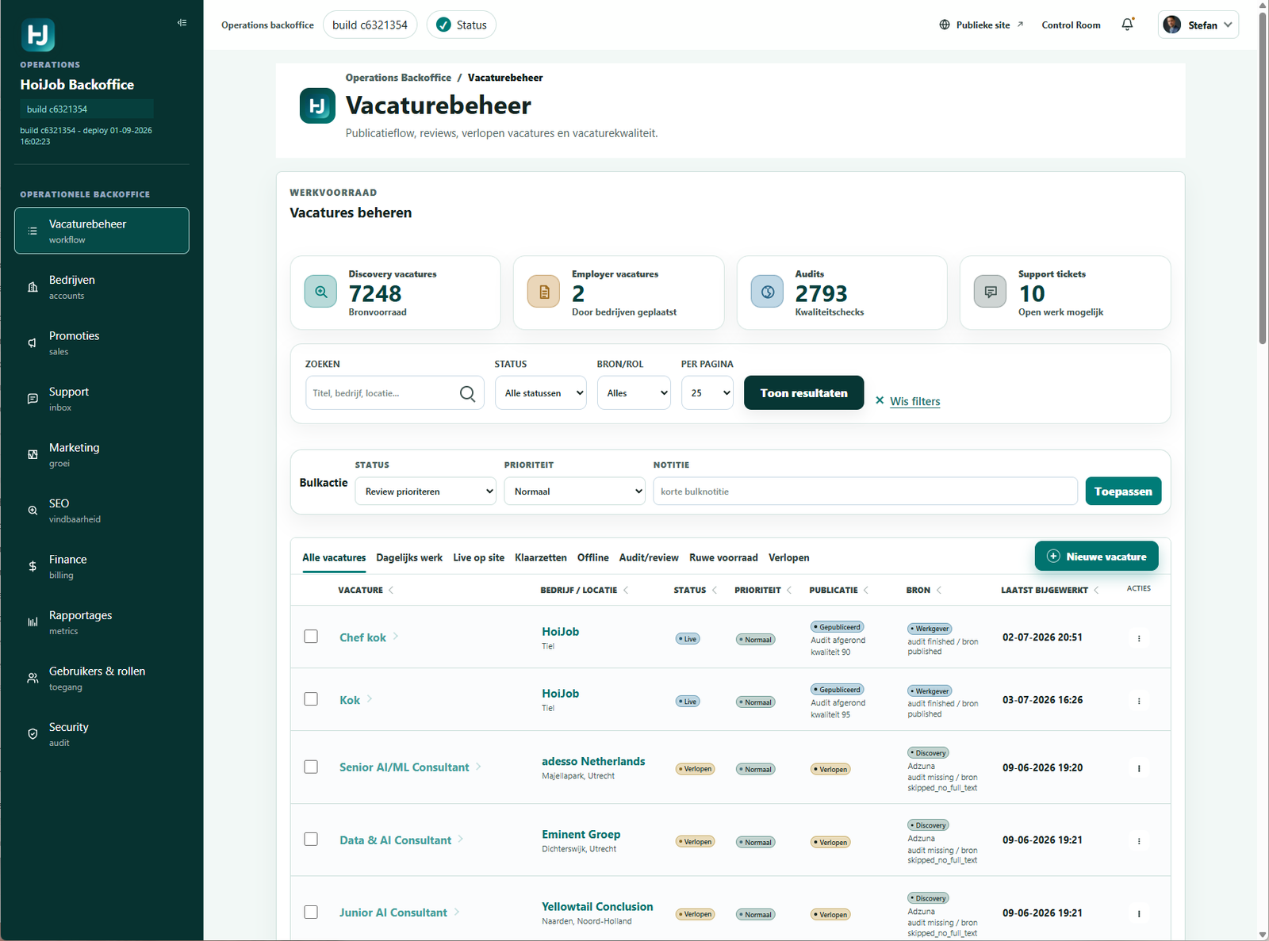Open actions menu for Chef kok row
Viewport: 1269px width, 941px height.
click(x=1139, y=638)
